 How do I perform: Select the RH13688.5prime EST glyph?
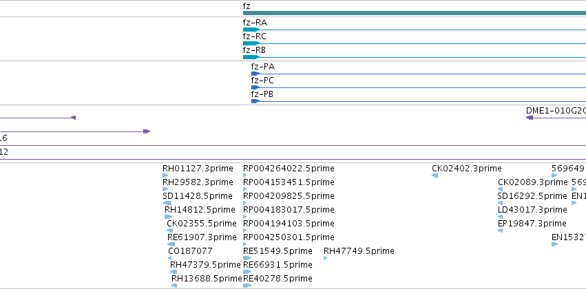(x=174, y=286)
